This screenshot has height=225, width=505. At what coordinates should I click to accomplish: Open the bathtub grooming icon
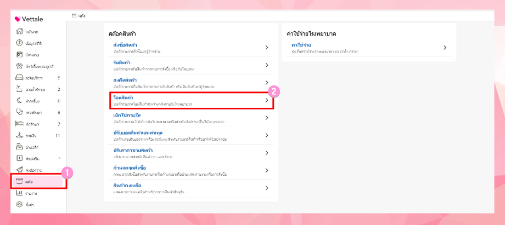(x=19, y=89)
